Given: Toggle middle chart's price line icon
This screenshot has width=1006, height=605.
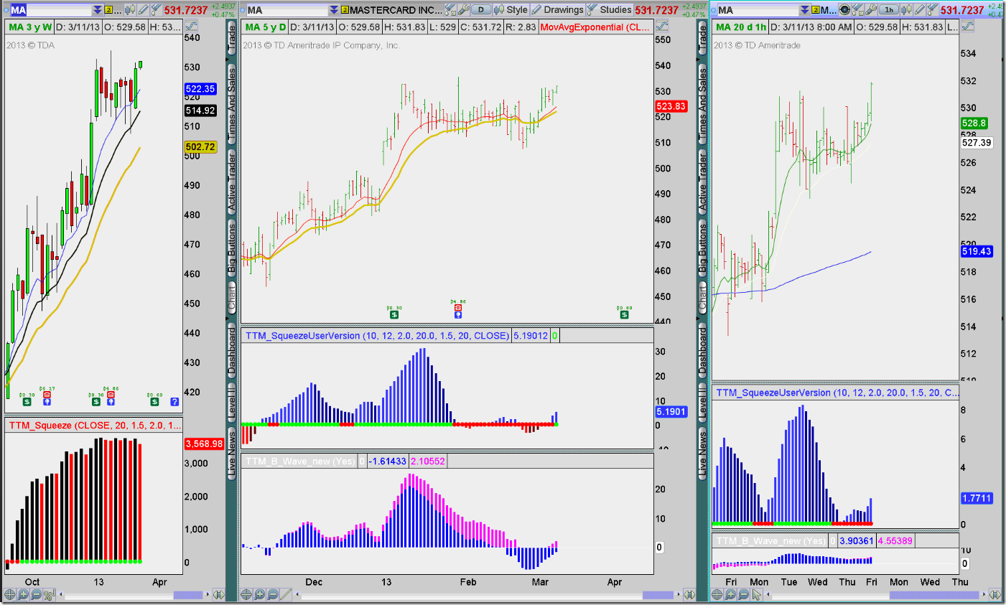Looking at the screenshot, I should click(661, 26).
